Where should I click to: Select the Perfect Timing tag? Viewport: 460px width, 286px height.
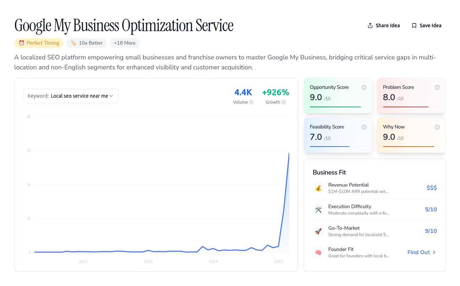(x=39, y=43)
